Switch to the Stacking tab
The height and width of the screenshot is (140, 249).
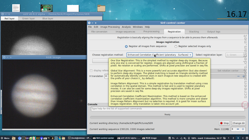[x=194, y=32]
